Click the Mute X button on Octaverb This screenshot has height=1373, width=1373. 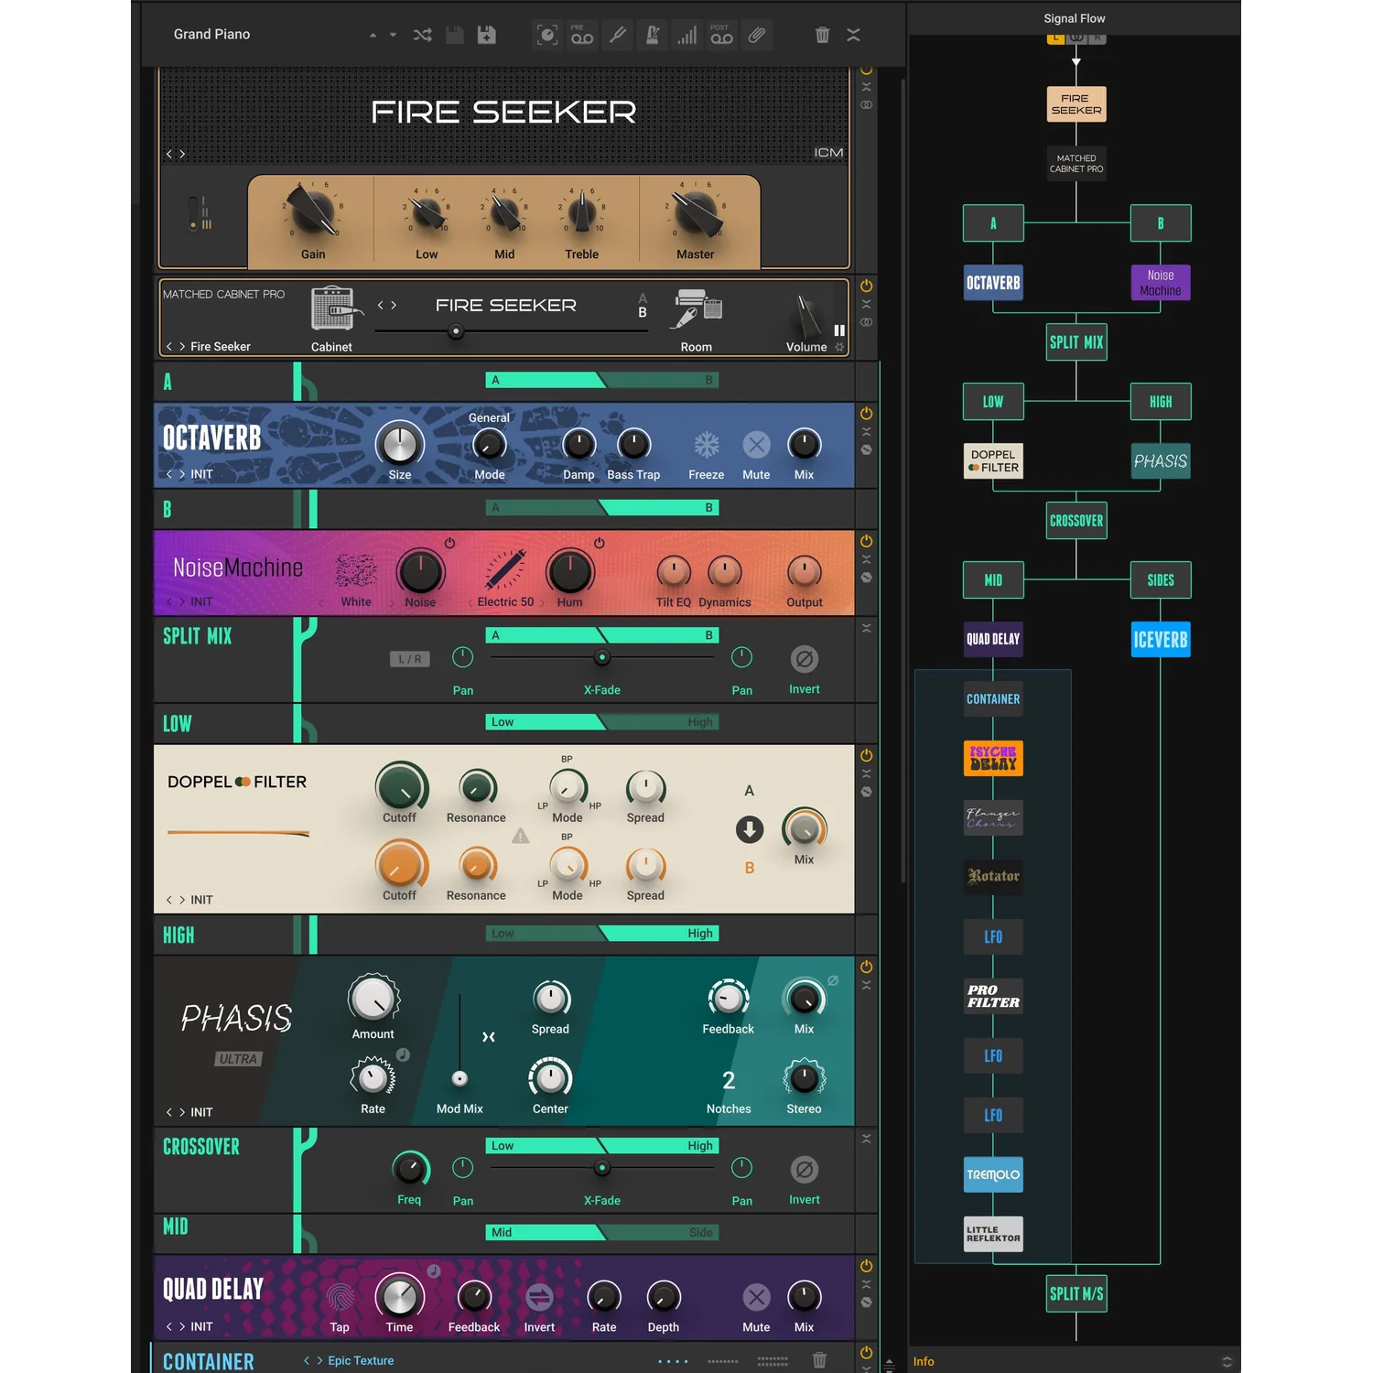(x=756, y=446)
